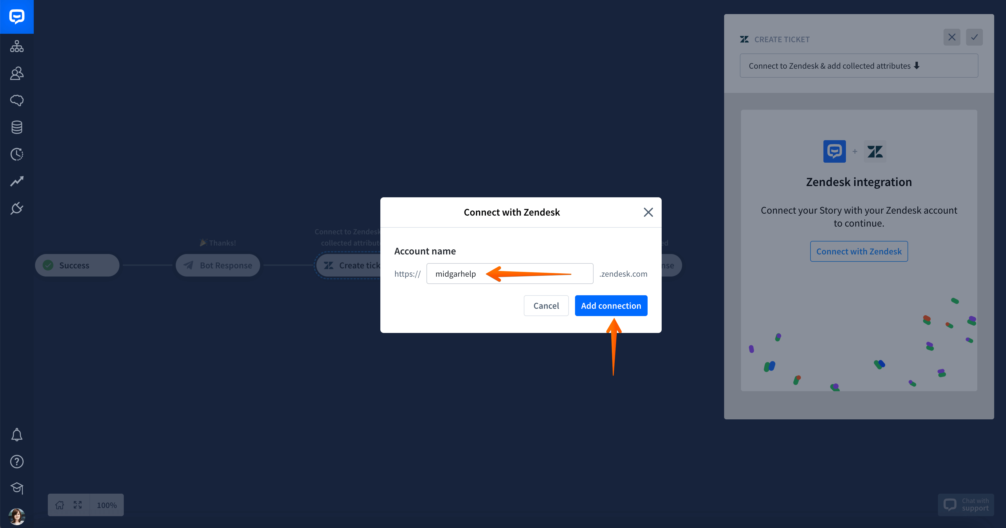Click the Zendesk logo in Create Ticket header
Screen dimensions: 1006x528
[744, 39]
